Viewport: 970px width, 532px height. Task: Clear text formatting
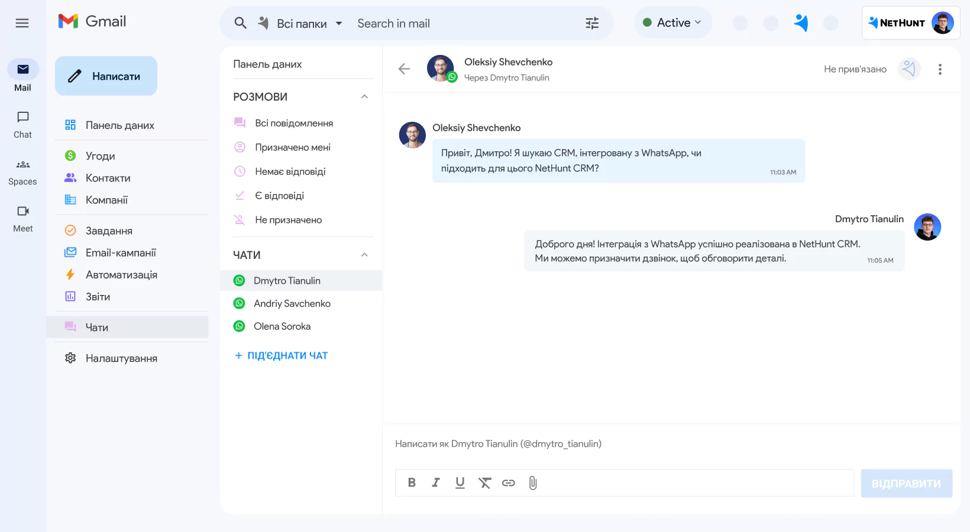click(484, 483)
